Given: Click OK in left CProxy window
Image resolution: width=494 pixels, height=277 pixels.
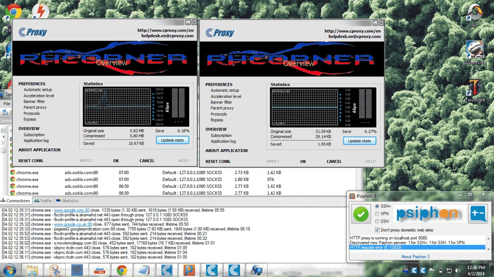Looking at the screenshot, I should (116, 161).
